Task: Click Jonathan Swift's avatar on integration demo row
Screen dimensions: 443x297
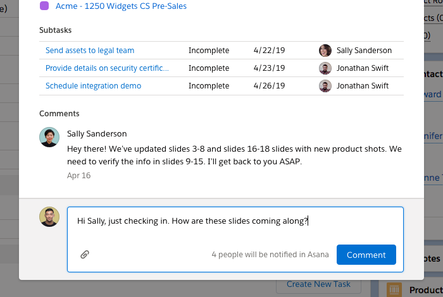Action: [x=325, y=86]
